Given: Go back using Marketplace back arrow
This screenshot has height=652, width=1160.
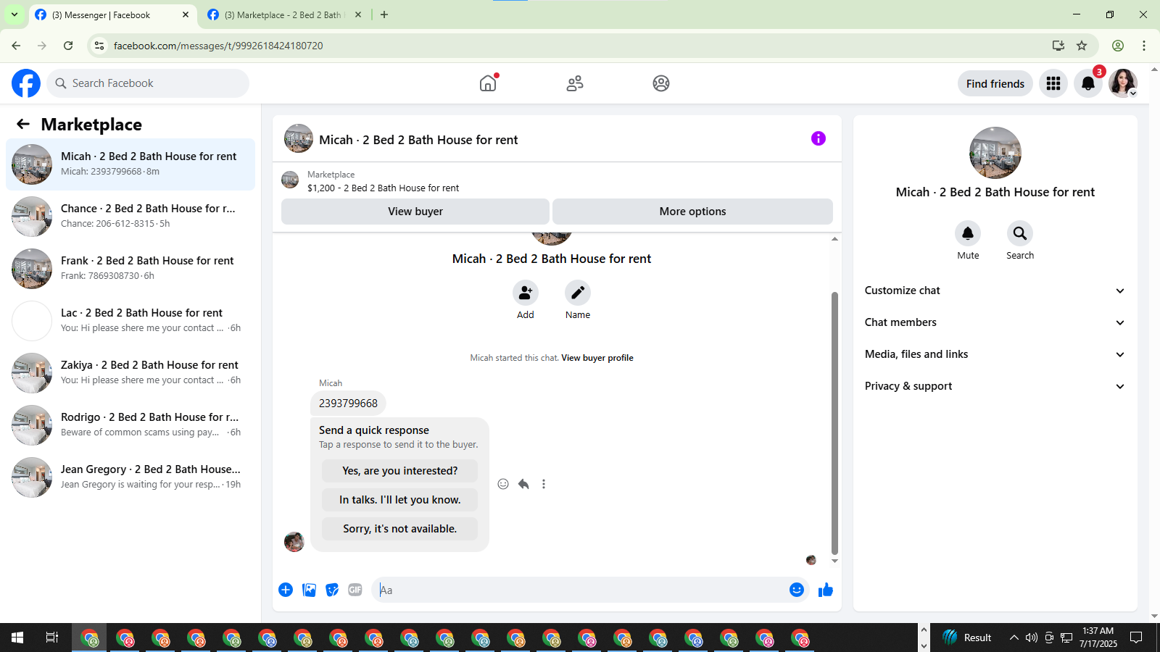Looking at the screenshot, I should [x=23, y=124].
